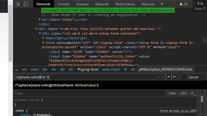Screen dimensions: 207x116
Task: Cancel the element search
Action: coord(193,77)
